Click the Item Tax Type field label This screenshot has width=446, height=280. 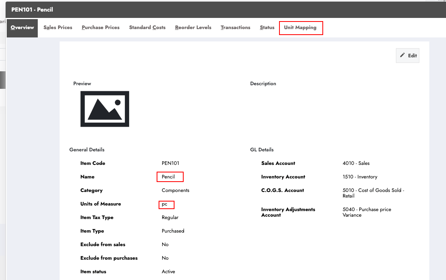[97, 217]
